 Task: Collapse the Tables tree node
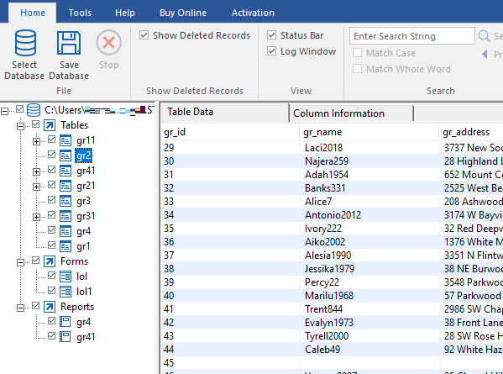click(x=20, y=126)
